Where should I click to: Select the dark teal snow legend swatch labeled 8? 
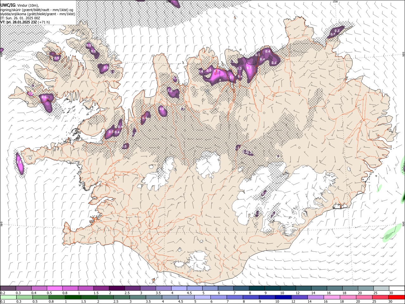tap(257, 288)
